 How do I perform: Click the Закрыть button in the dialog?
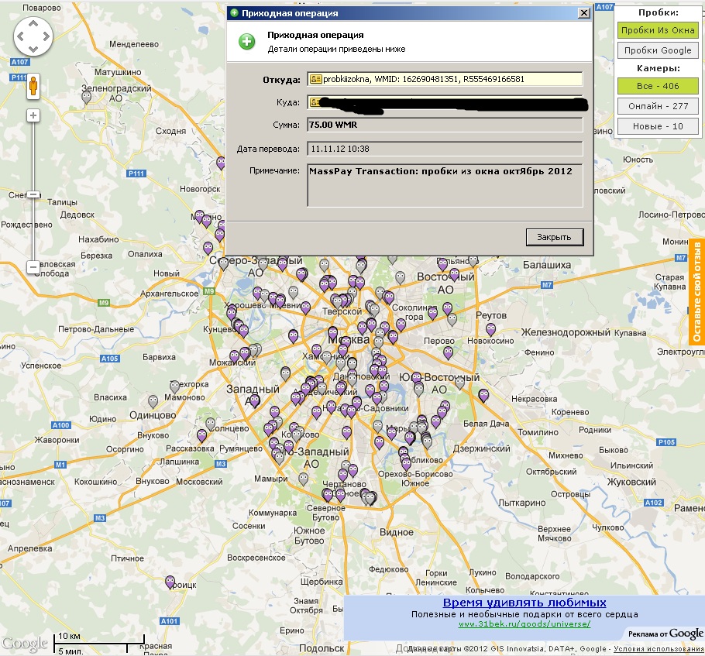555,237
